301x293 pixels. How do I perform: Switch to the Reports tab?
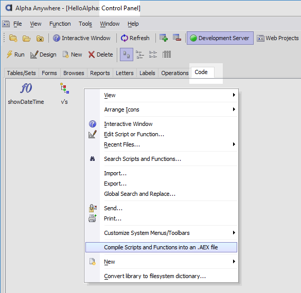tap(100, 73)
